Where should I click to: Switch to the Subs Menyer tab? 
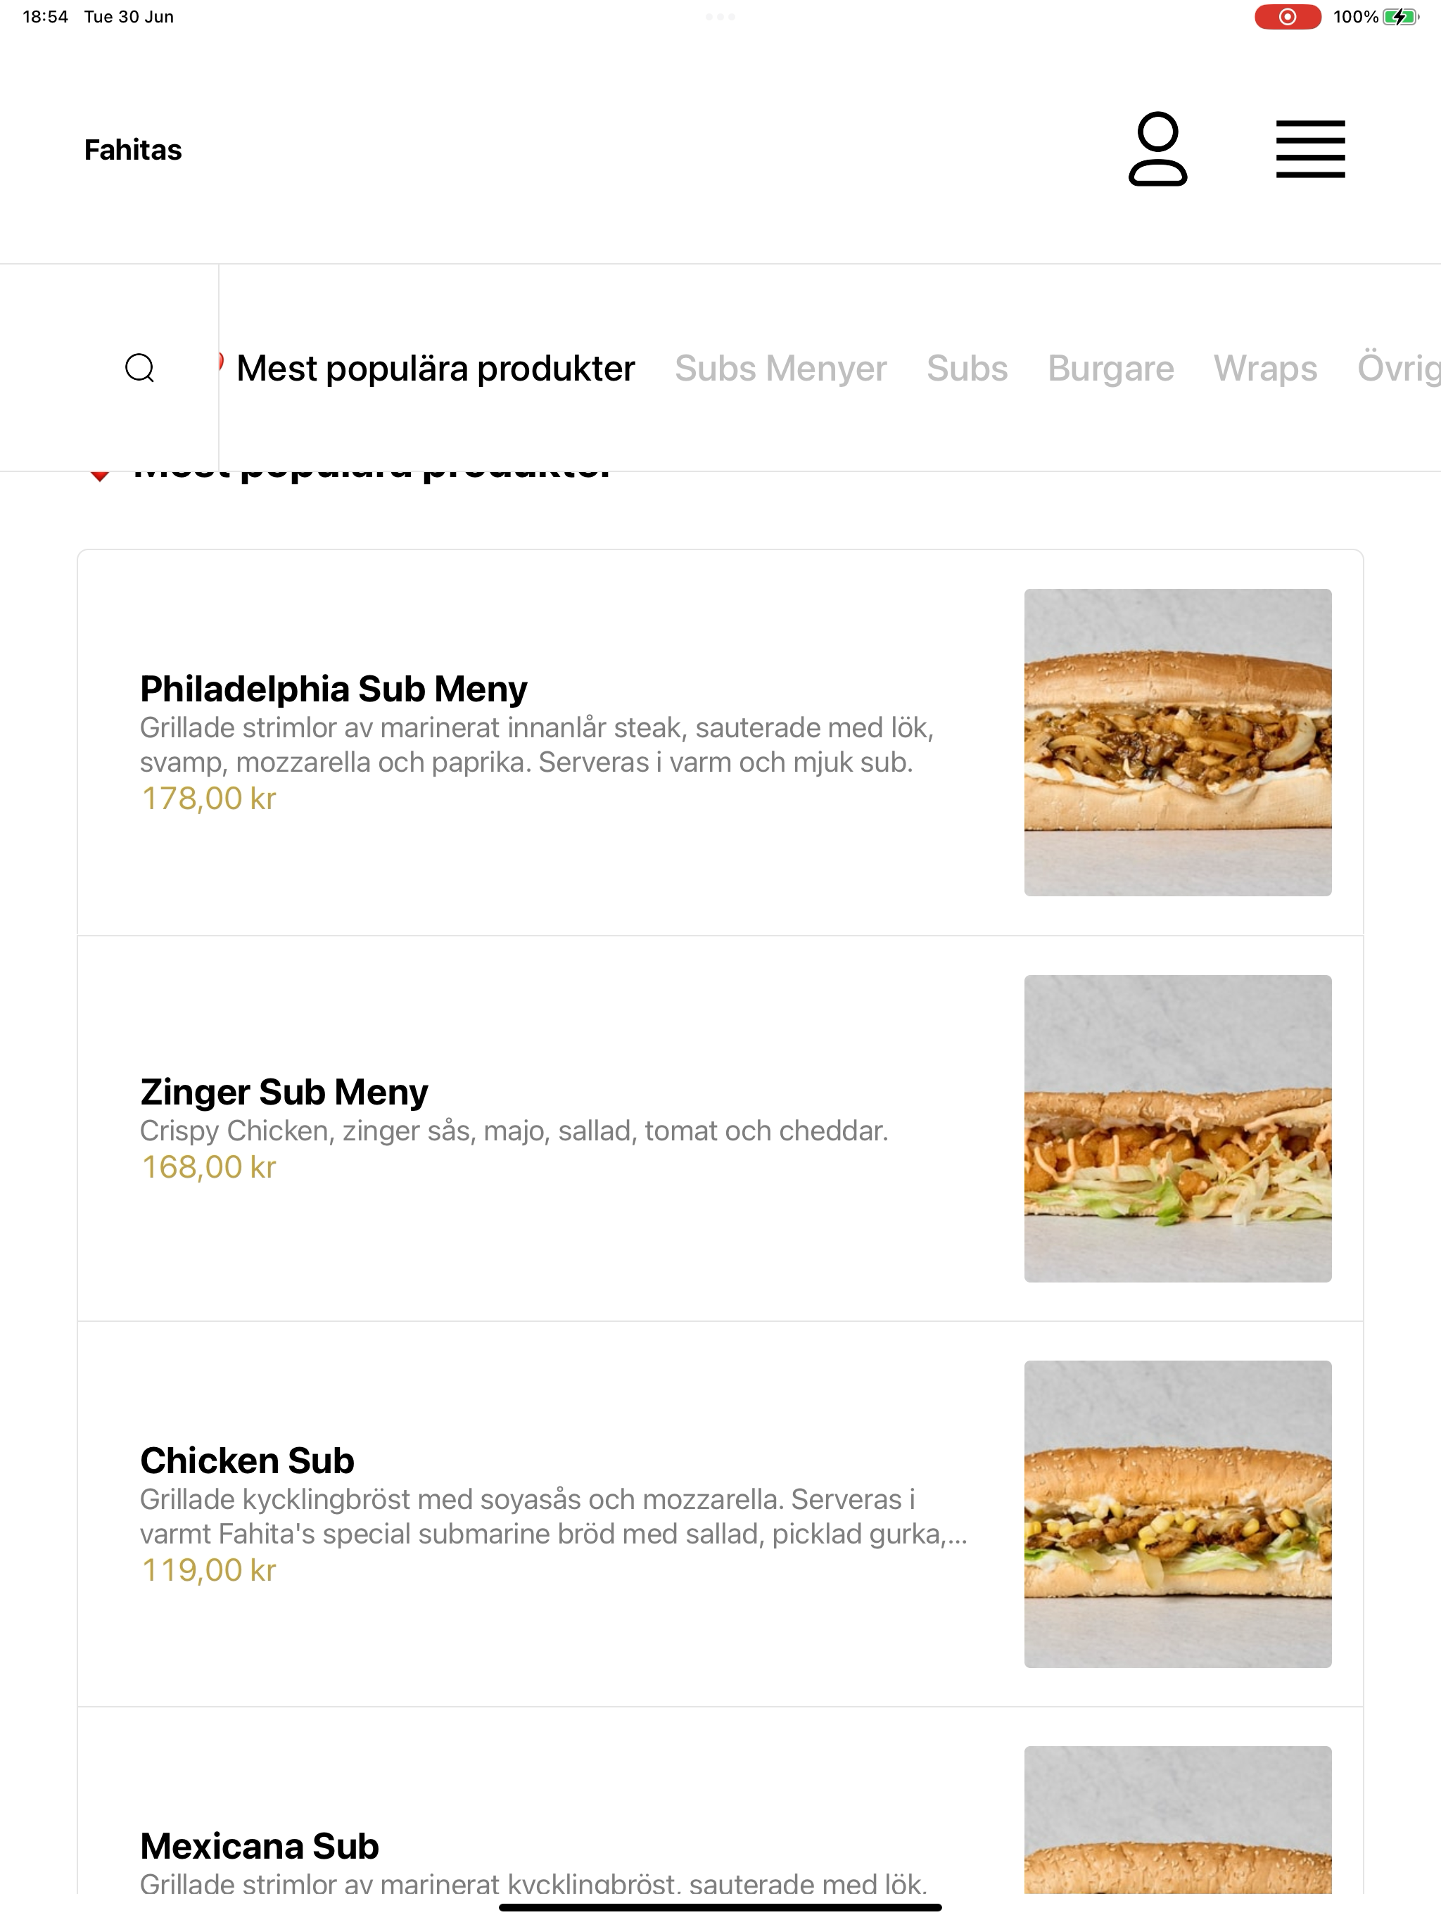780,369
